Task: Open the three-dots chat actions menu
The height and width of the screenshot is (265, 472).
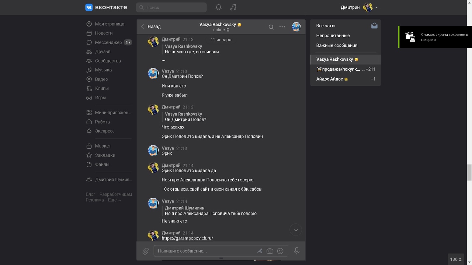Action: 282,27
